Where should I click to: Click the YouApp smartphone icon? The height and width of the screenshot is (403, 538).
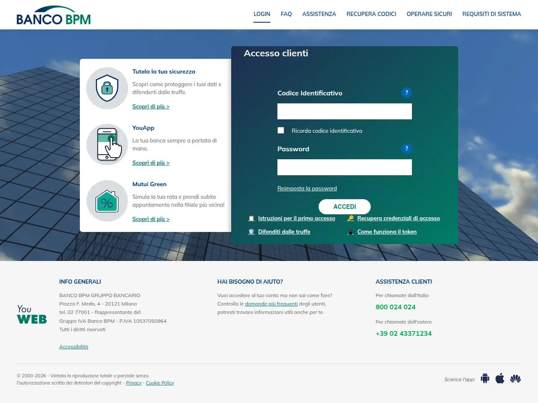tap(107, 144)
